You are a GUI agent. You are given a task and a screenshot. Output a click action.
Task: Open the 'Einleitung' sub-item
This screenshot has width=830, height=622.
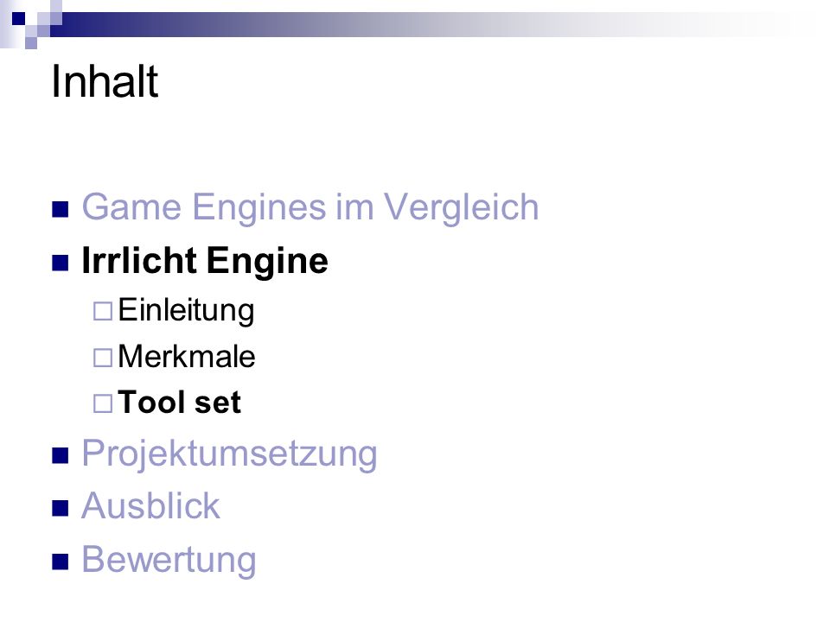(186, 310)
